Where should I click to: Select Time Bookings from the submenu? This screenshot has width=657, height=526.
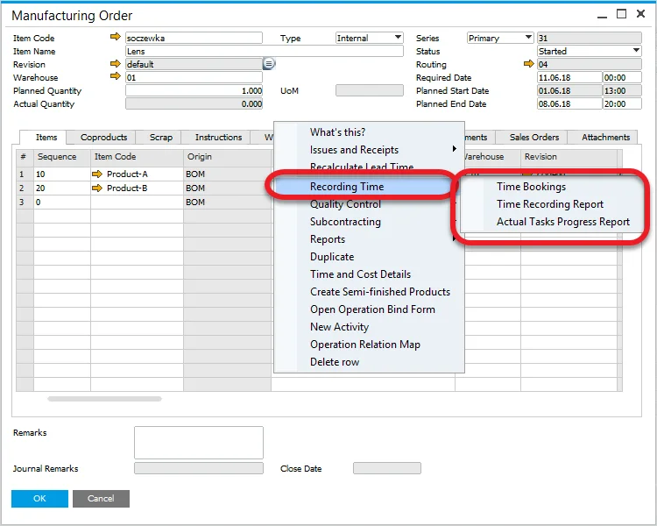(531, 187)
